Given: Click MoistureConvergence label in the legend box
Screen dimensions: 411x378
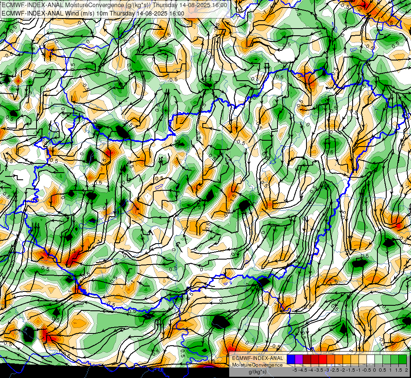Looking at the screenshot, I should (257, 365).
